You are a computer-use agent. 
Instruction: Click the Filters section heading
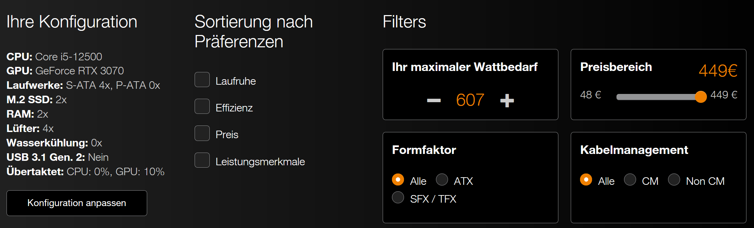pyautogui.click(x=404, y=22)
